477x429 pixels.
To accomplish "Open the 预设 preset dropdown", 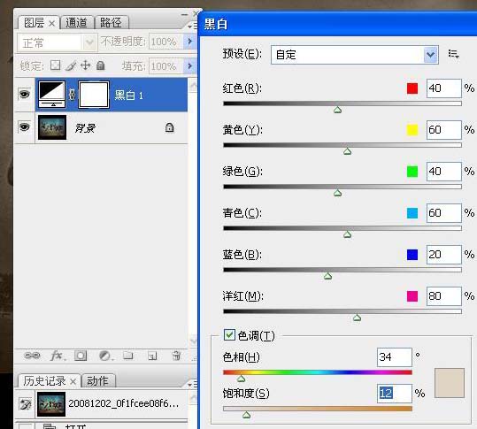I will 354,55.
